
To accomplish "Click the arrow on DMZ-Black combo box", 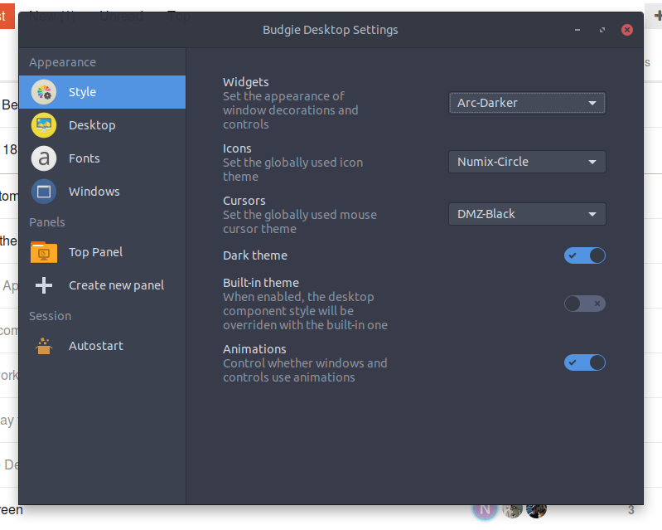I will pyautogui.click(x=592, y=214).
